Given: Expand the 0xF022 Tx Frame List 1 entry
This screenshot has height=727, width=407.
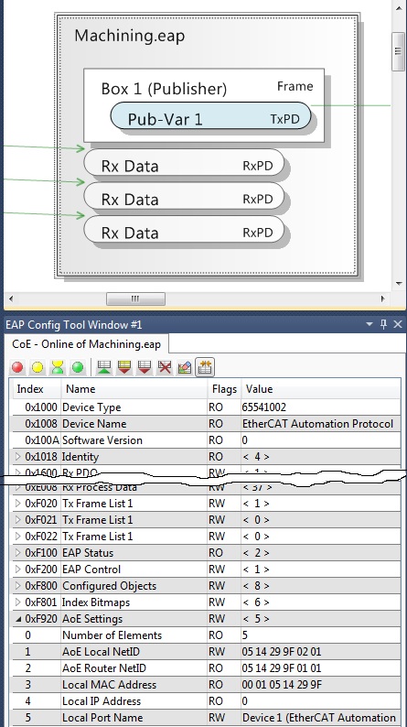Looking at the screenshot, I should click(18, 536).
